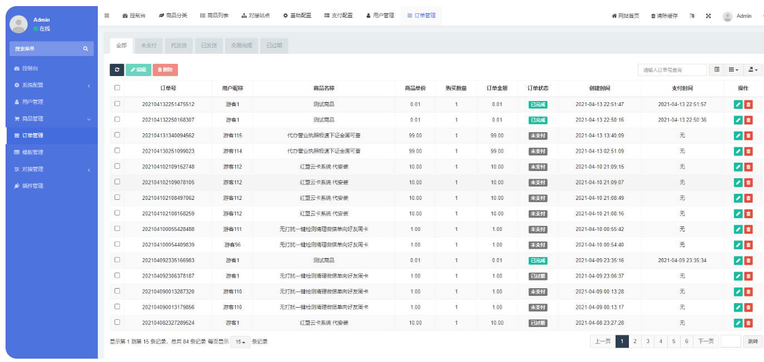Check the select-all checkbox in table header
The image size is (764, 362).
point(116,88)
